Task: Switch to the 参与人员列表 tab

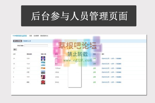Action: point(18,41)
